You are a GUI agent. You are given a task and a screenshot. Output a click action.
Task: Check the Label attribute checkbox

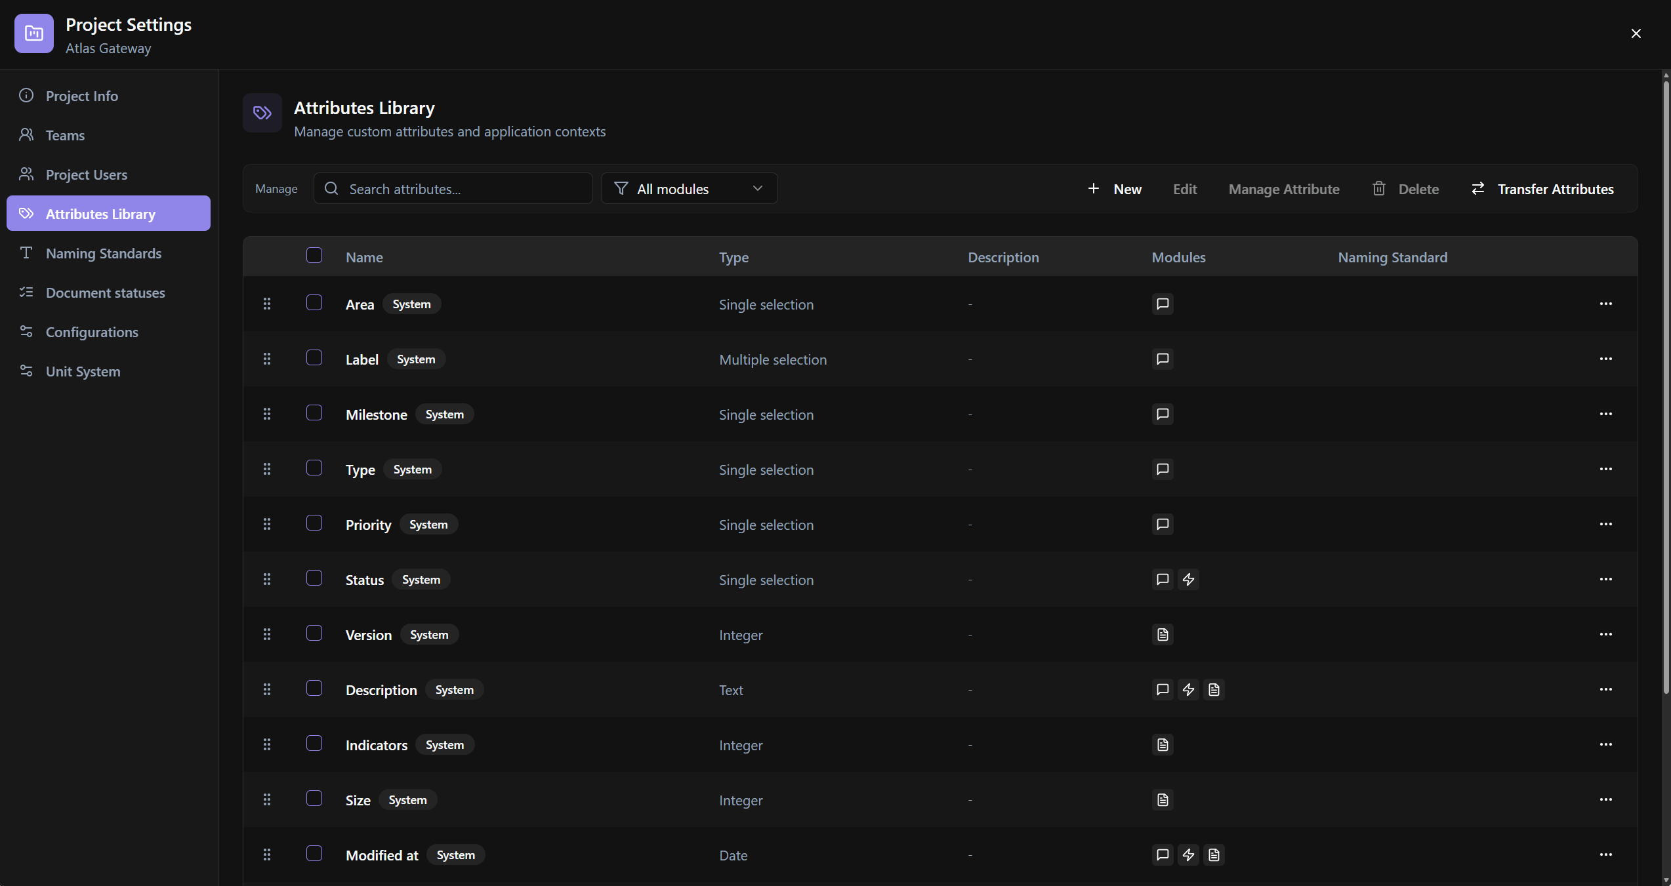[x=314, y=357]
